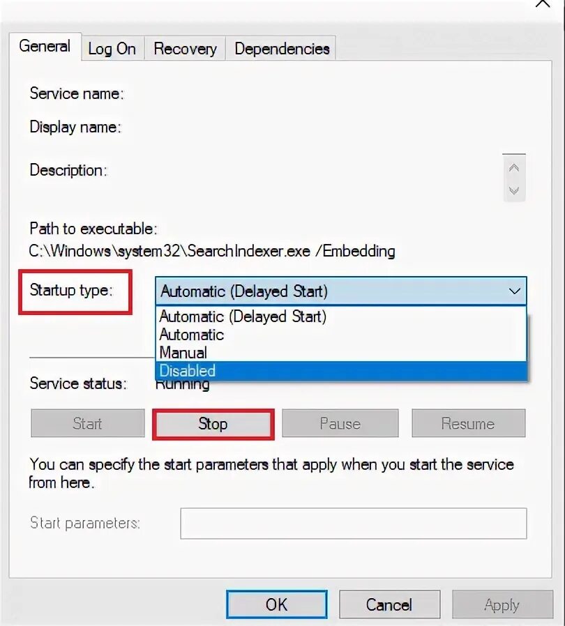Click into the Start parameters field
This screenshot has height=626, width=565.
354,524
